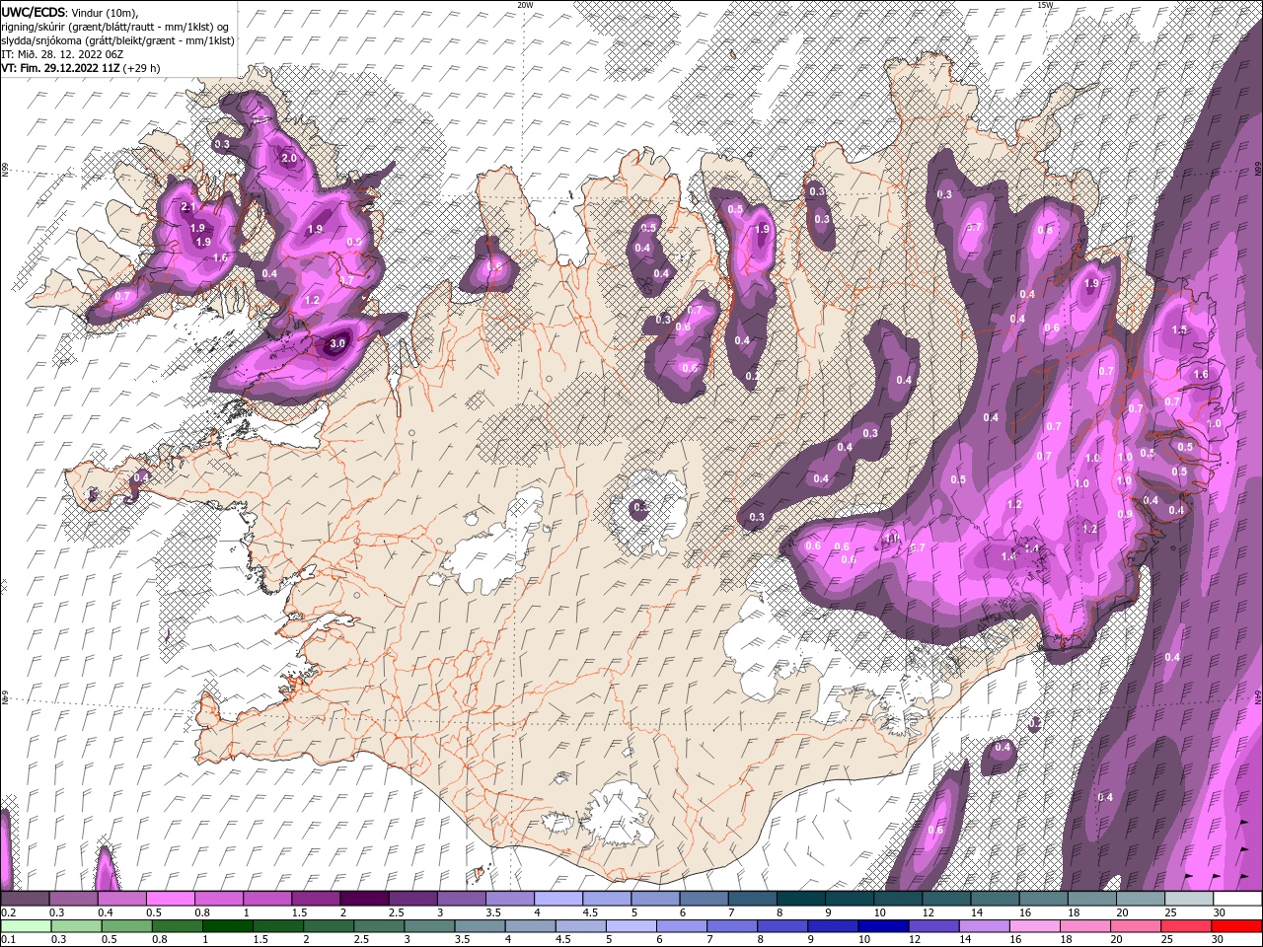Select the white swatch starting at 30
This screenshot has height=947, width=1263.
(1237, 899)
